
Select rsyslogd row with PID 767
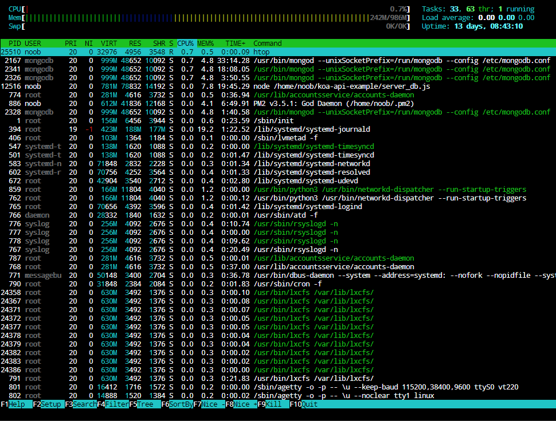pos(278,250)
